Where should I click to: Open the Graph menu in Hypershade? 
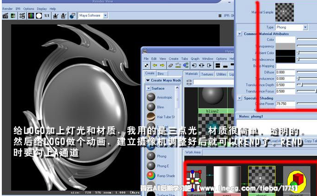tap(195, 59)
